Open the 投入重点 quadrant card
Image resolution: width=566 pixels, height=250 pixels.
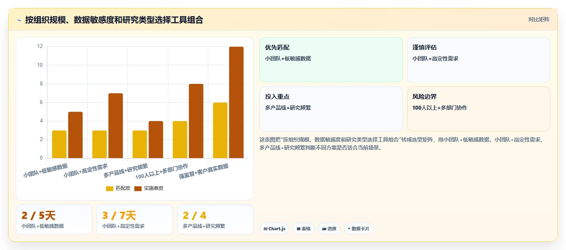point(331,109)
